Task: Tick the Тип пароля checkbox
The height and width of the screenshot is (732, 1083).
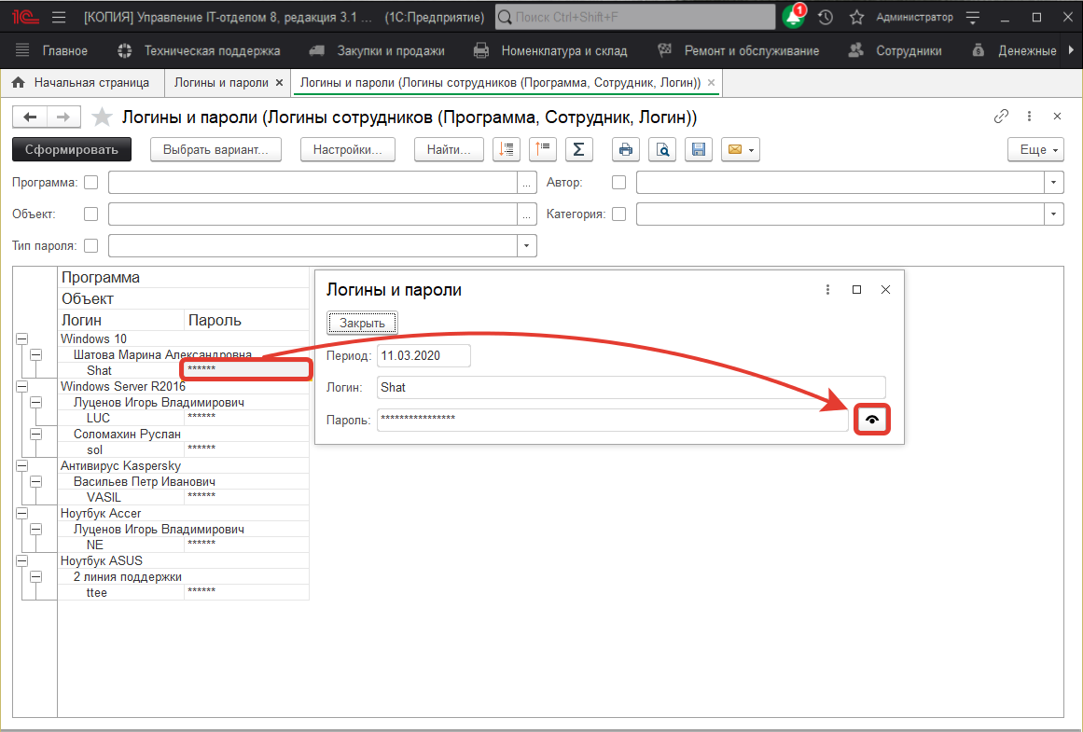Action: pyautogui.click(x=91, y=246)
